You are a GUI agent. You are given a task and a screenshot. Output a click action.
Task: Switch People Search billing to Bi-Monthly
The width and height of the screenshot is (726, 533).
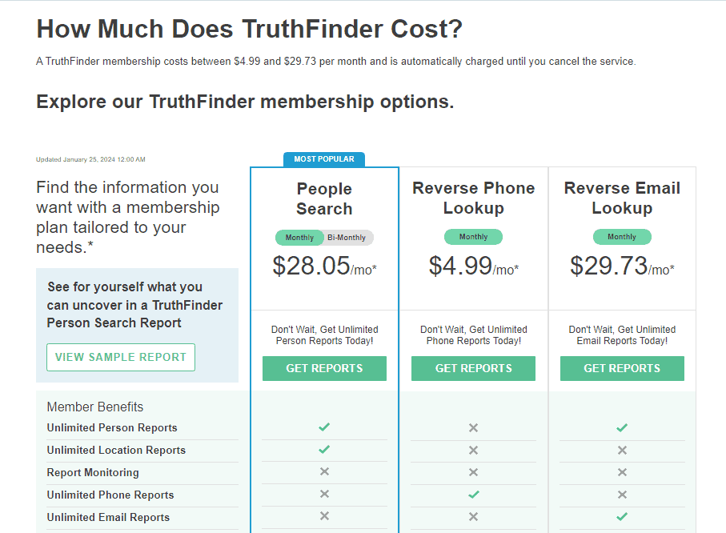(347, 238)
